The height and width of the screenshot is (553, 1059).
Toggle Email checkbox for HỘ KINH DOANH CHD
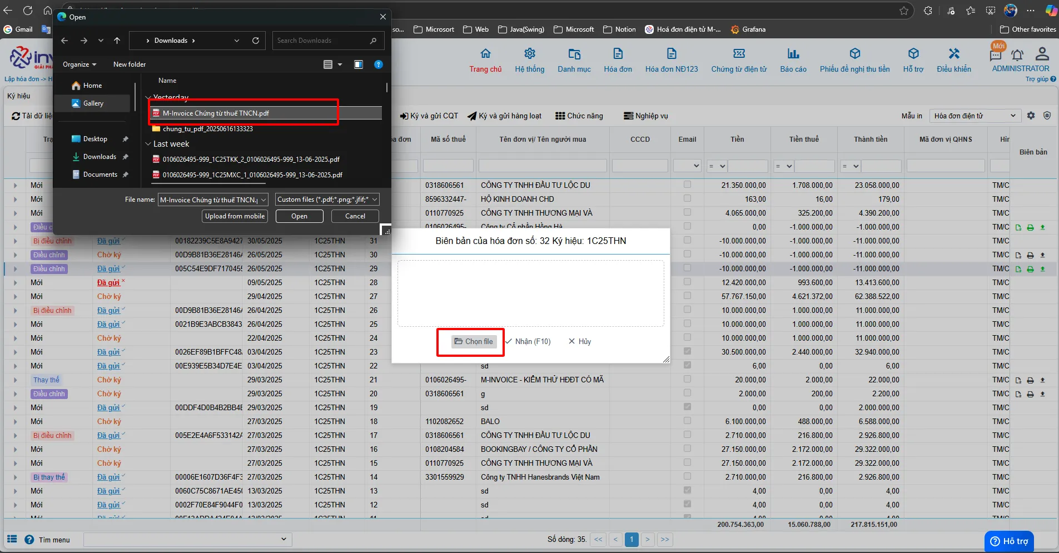[x=687, y=198]
